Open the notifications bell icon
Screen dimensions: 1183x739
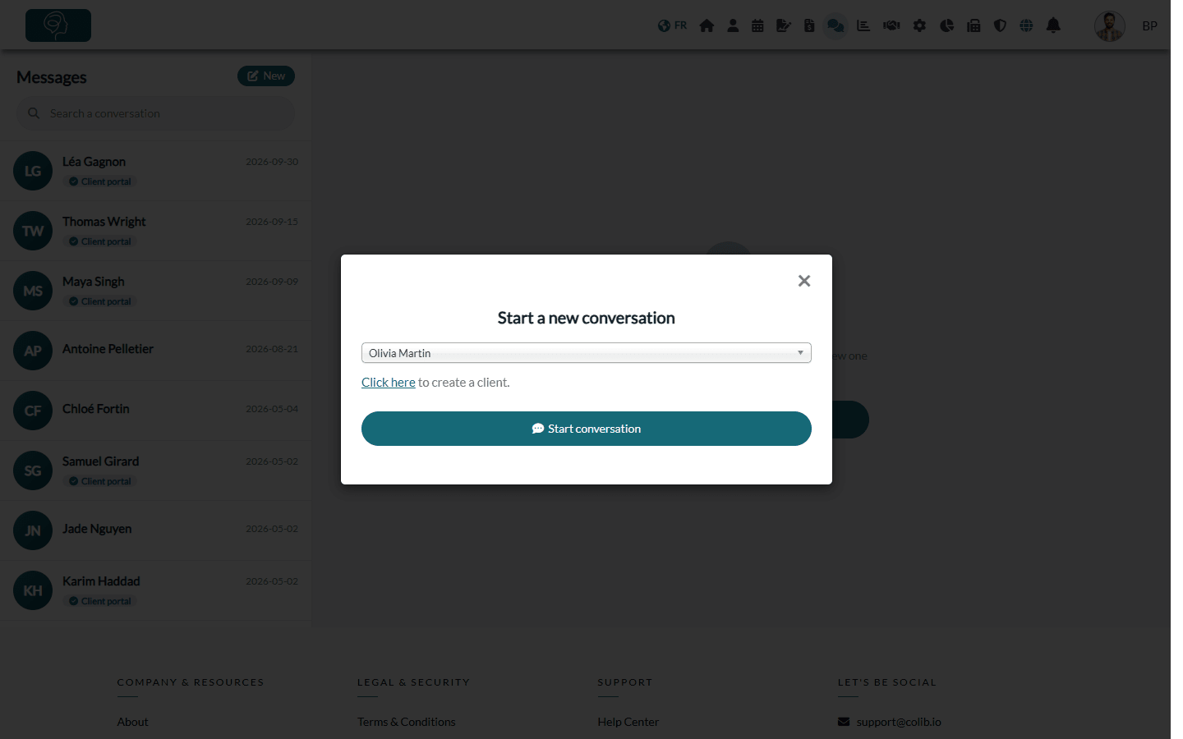1053,25
